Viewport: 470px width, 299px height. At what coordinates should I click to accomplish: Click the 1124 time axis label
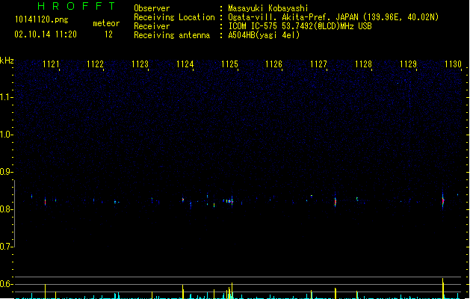pos(185,64)
